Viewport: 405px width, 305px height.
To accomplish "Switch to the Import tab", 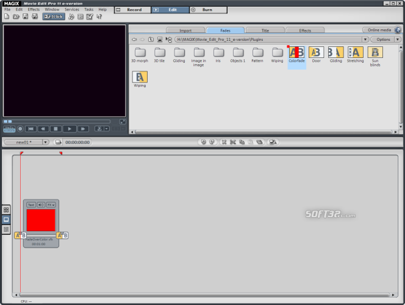I will (185, 30).
